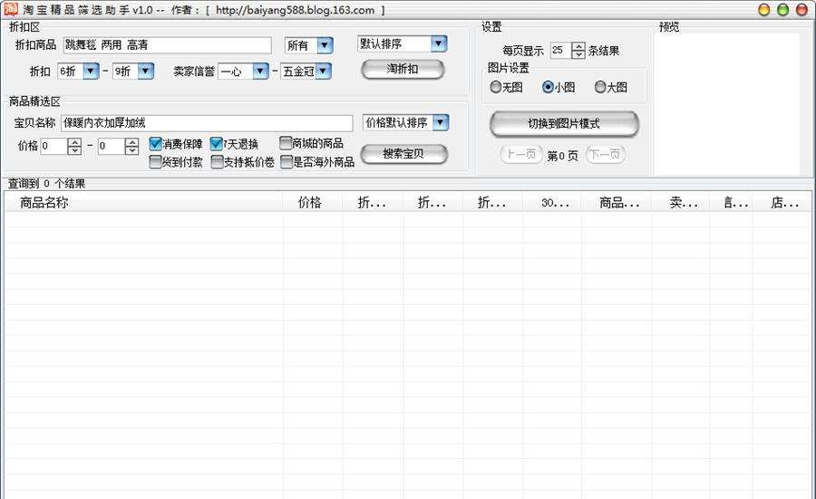Focus the 宝贝名称 text field

point(207,123)
